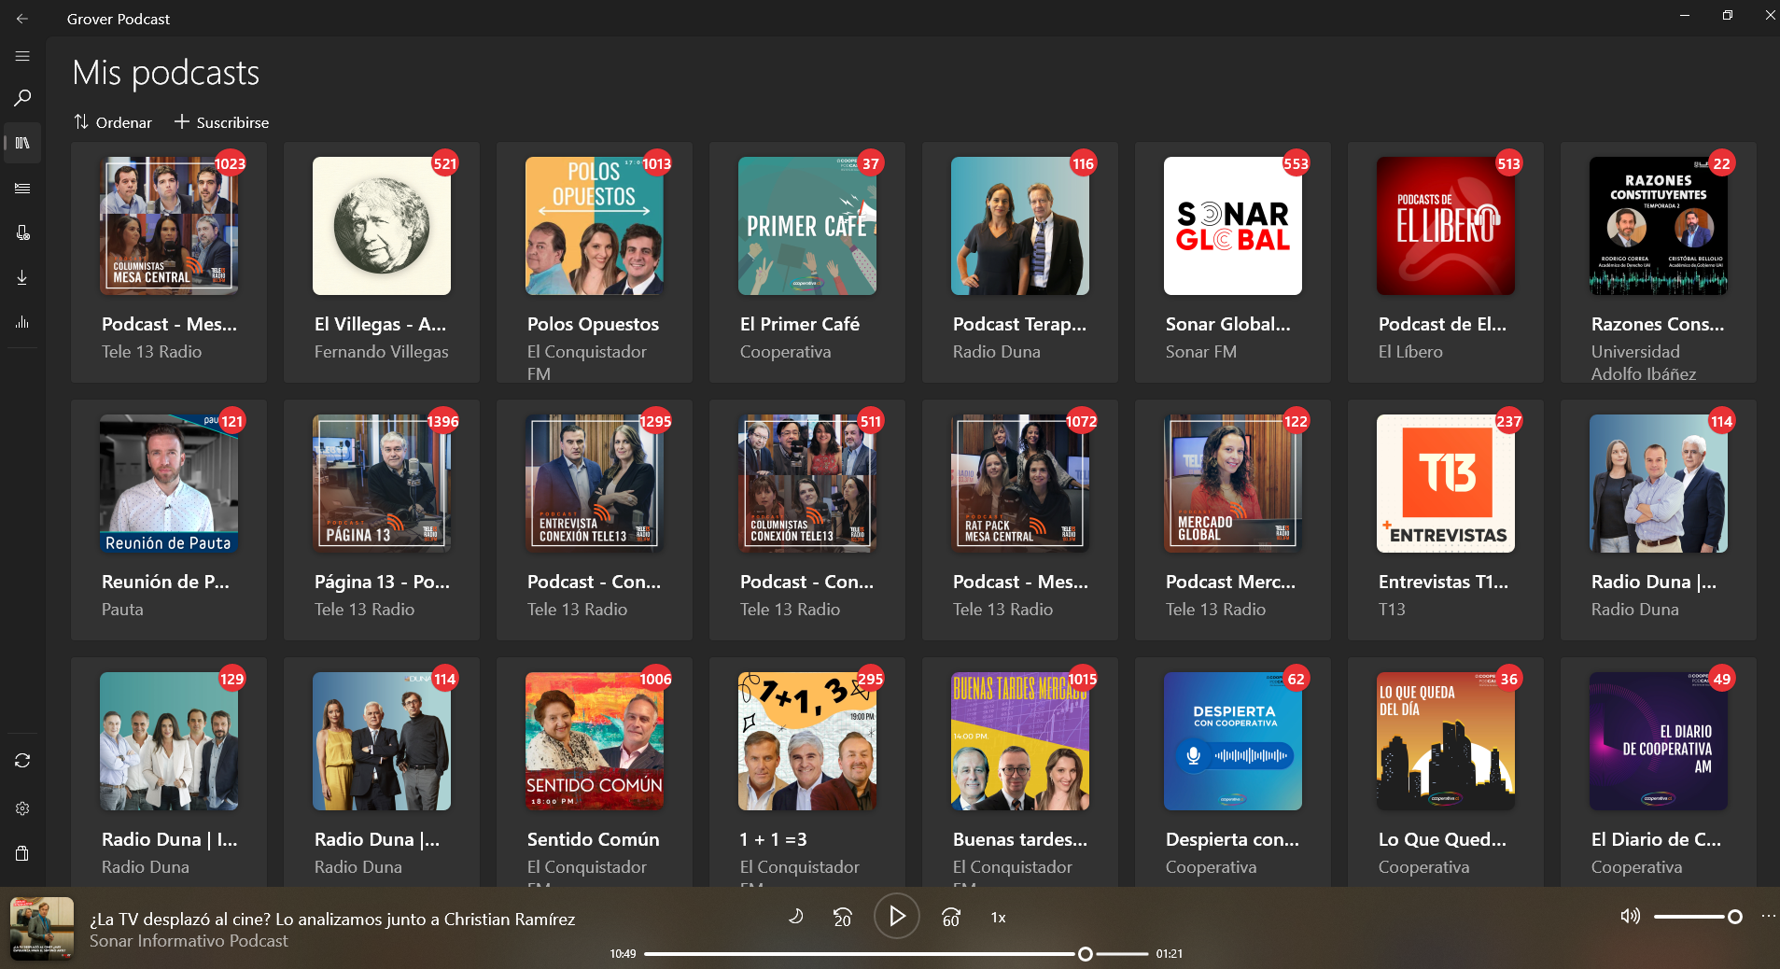
Task: Change the 1x playback speed
Action: [x=998, y=918]
